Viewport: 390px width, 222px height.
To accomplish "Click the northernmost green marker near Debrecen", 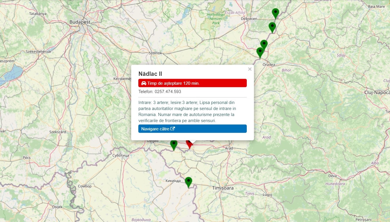I will click(275, 13).
